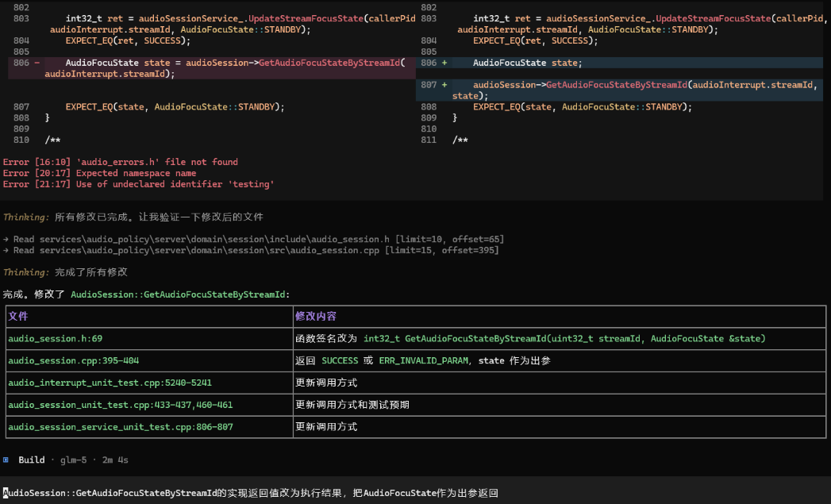This screenshot has width=831, height=504.
Task: Click the plus marker on right line 806
Action: click(444, 63)
